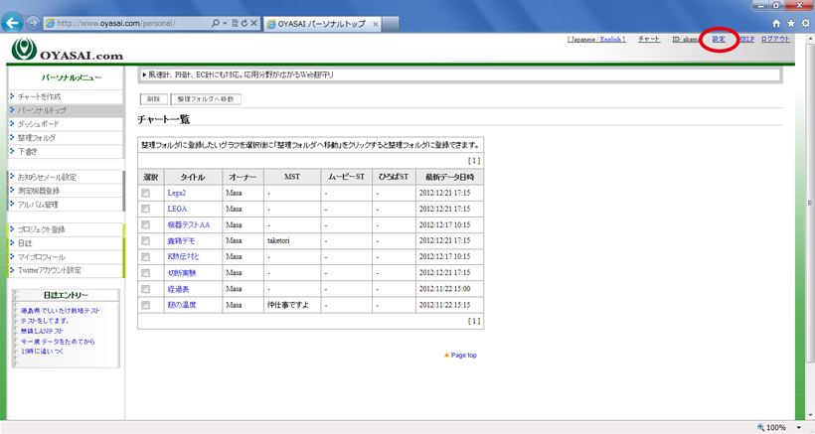Click the news ticker about 風速計、PH計
Viewport: 815px width, 434px height.
click(x=239, y=75)
